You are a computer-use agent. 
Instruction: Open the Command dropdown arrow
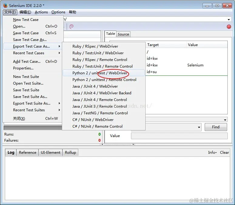pos(225,120)
